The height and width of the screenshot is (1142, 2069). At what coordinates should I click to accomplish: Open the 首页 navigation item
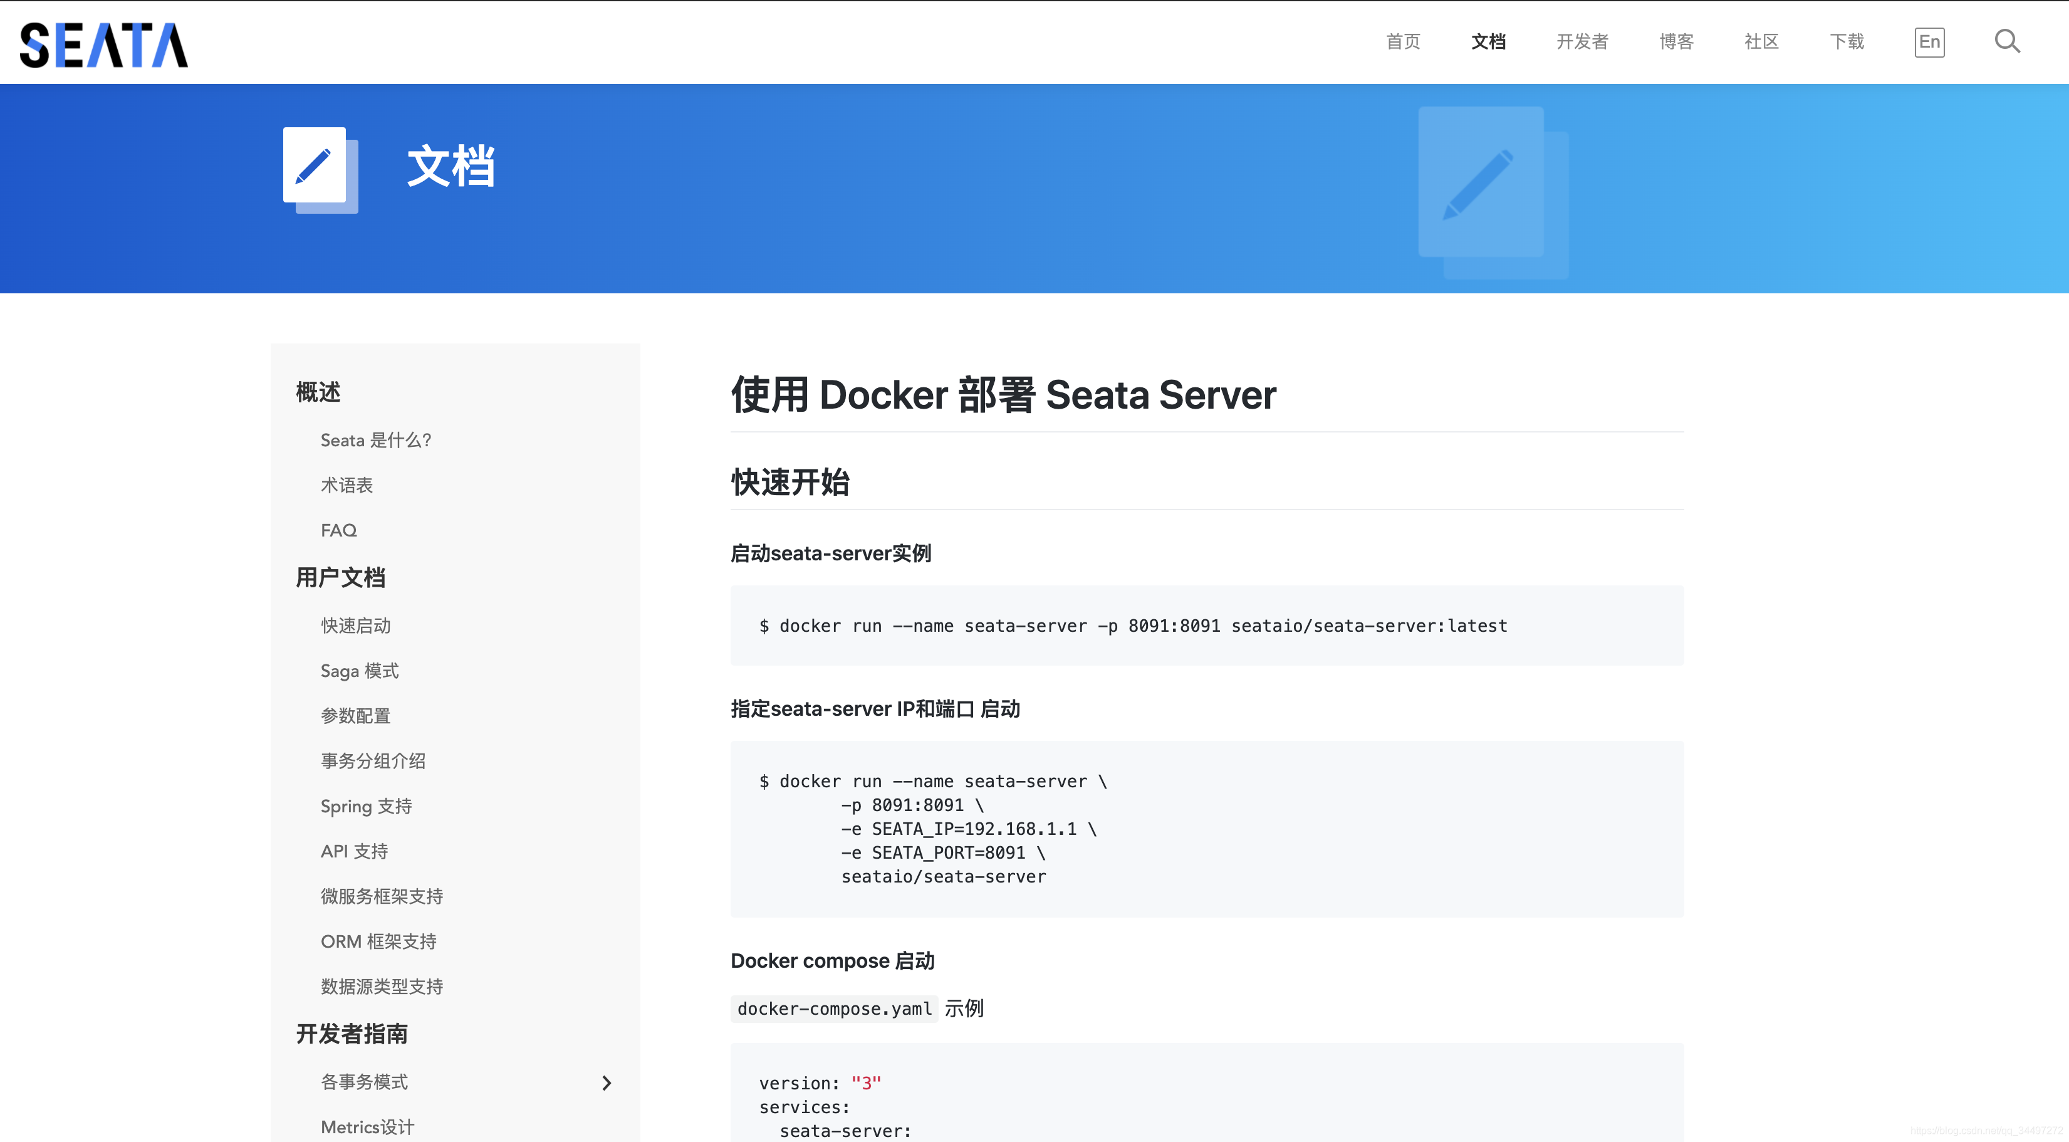pyautogui.click(x=1403, y=42)
